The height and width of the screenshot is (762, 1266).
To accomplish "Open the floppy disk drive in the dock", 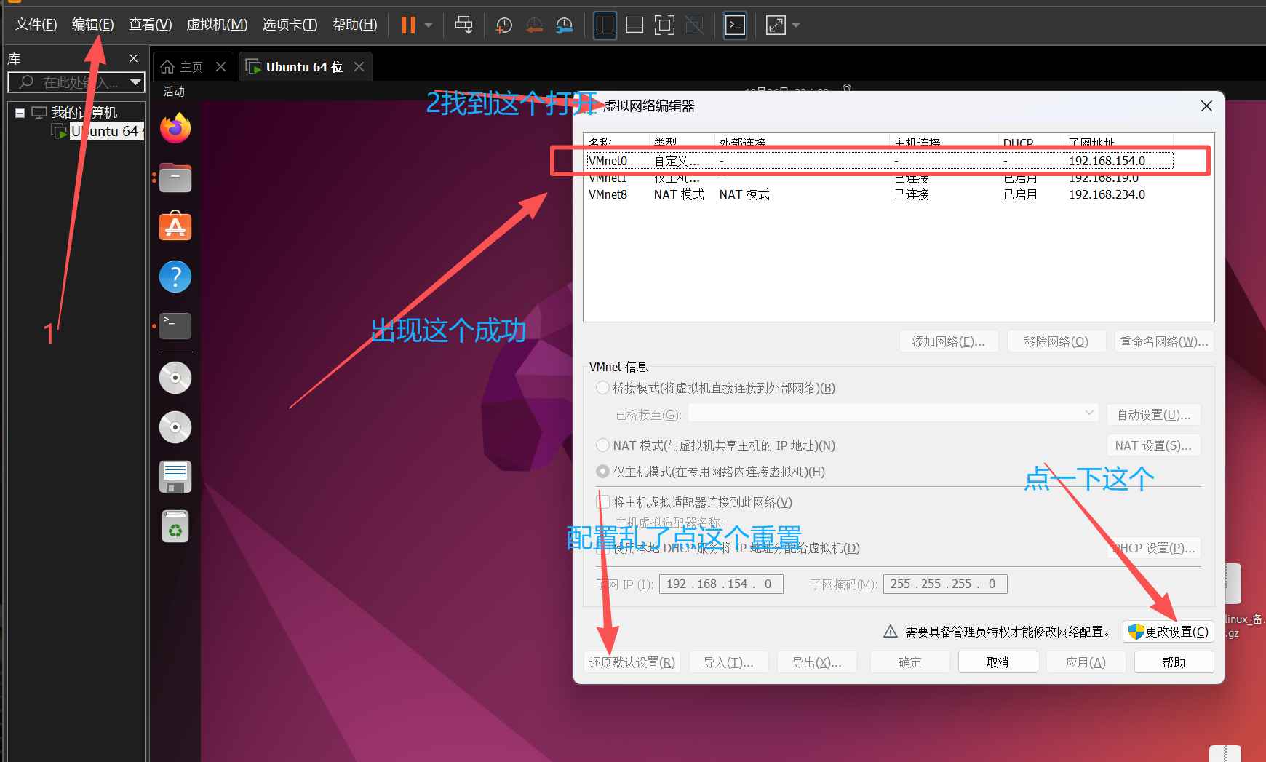I will click(x=175, y=477).
